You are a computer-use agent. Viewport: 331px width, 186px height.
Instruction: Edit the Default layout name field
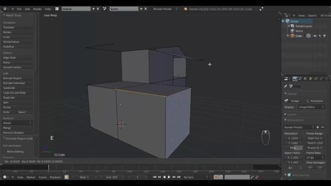(76, 9)
